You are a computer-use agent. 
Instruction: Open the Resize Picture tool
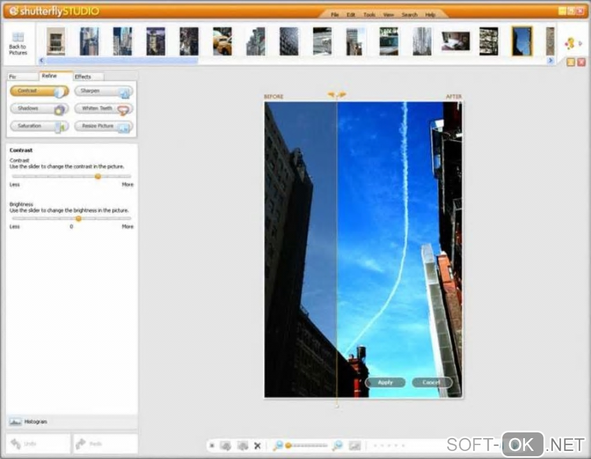[104, 126]
